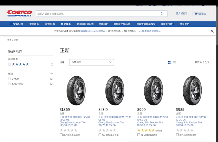Click the $1,319 tire image
Viewport: 218px width, 142px height.
coord(115,90)
